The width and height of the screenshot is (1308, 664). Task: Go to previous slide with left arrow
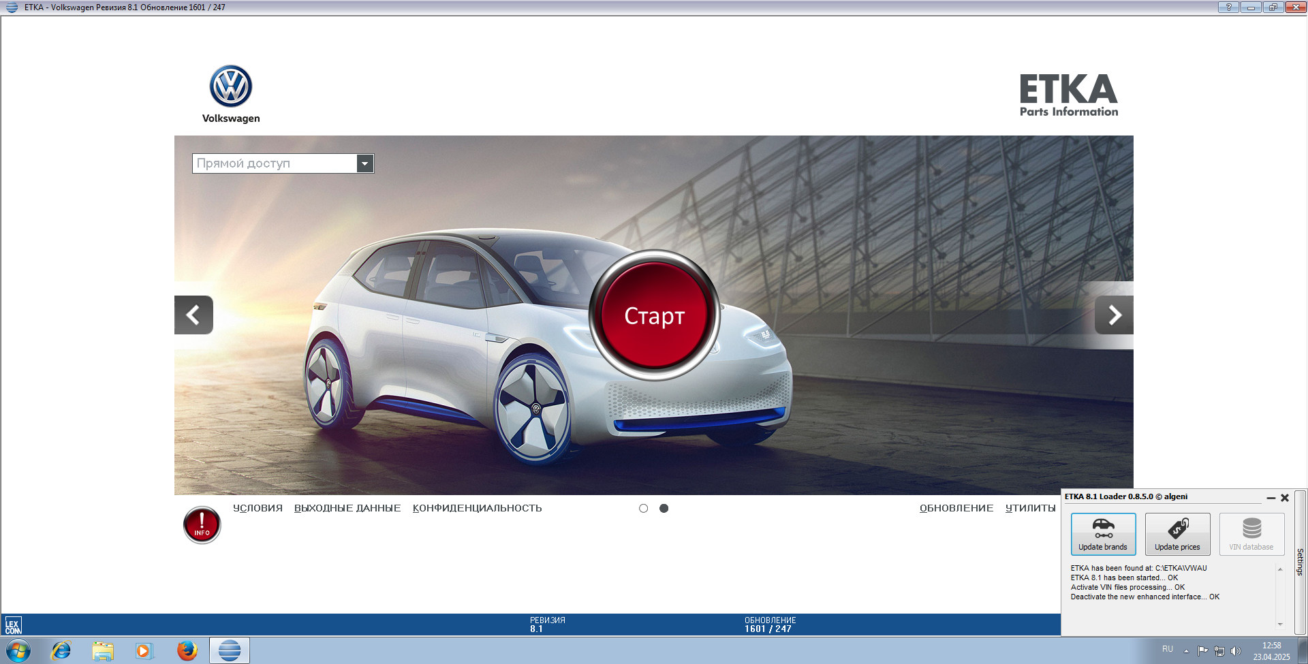(193, 315)
